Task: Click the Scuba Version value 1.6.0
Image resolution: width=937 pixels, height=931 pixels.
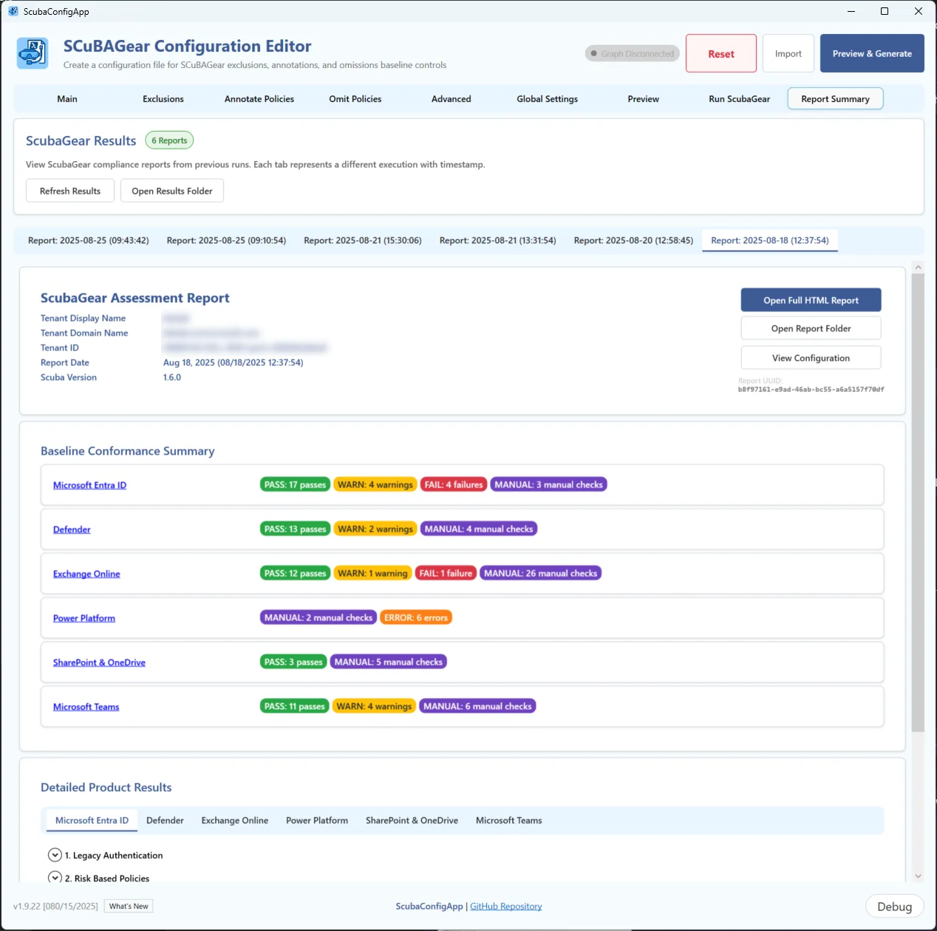Action: 172,377
